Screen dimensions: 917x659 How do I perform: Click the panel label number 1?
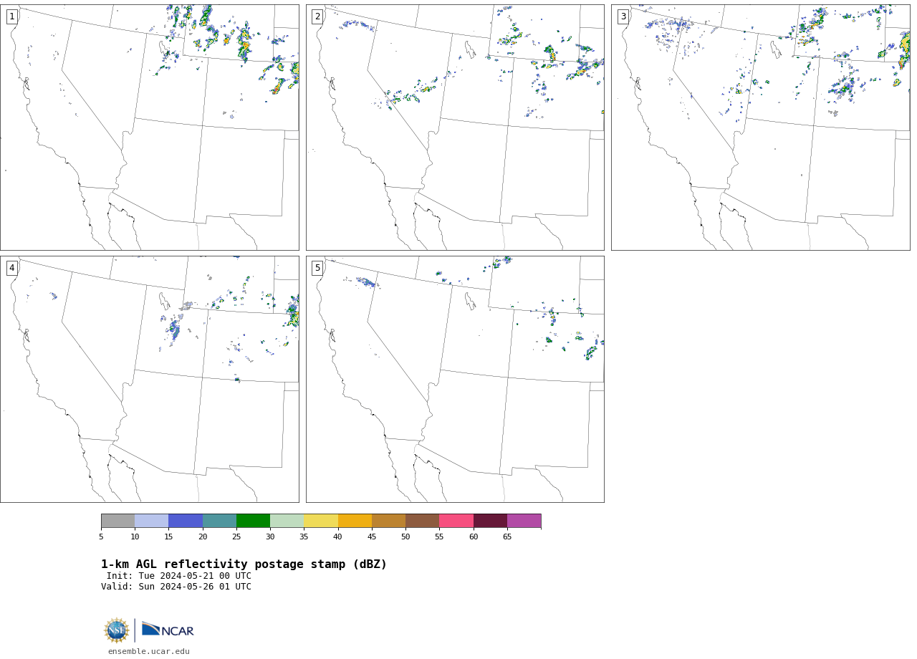pos(12,16)
